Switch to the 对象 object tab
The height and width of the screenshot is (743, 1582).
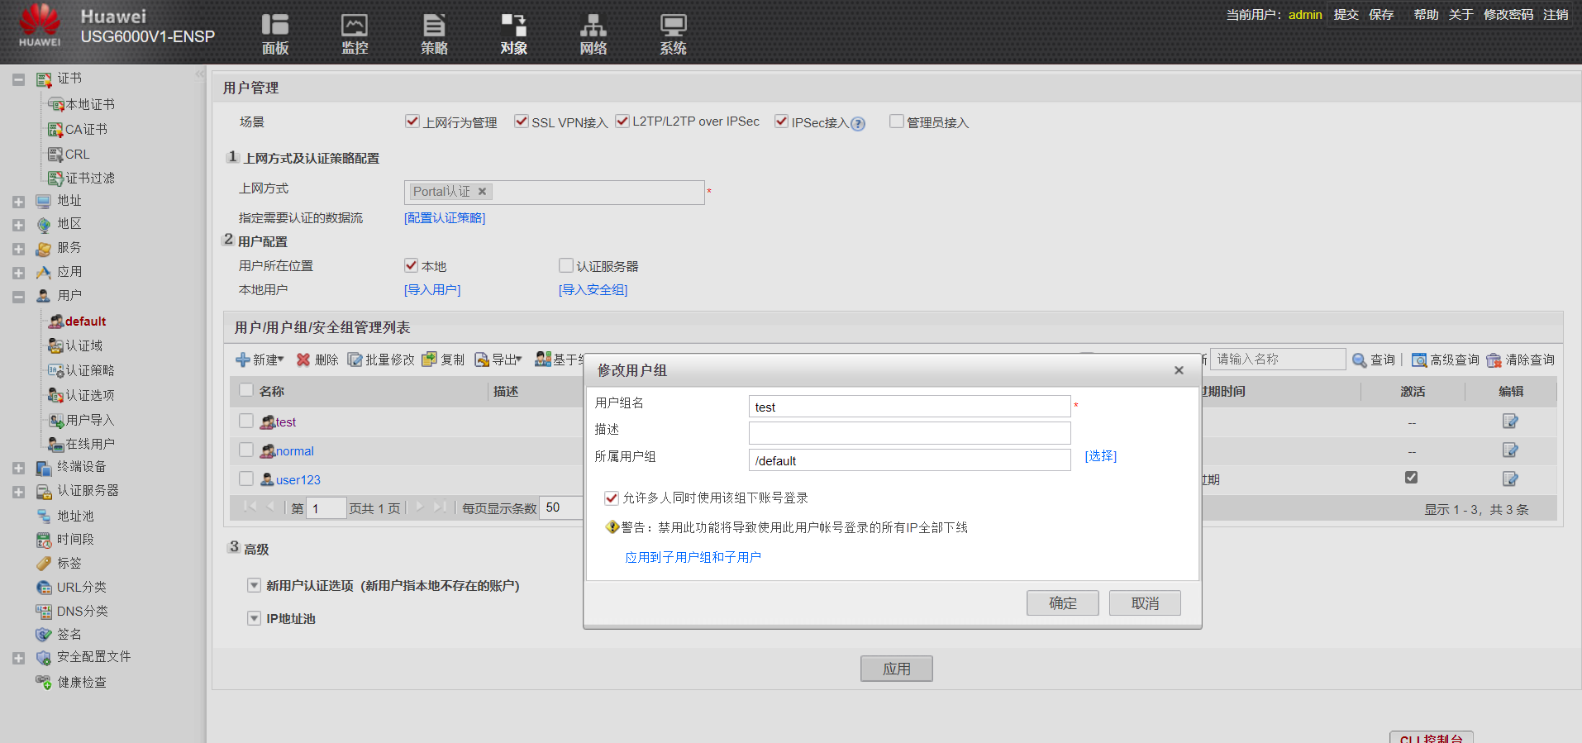[513, 33]
